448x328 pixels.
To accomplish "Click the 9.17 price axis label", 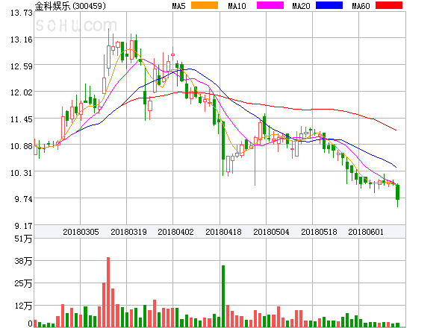I will tap(23, 226).
